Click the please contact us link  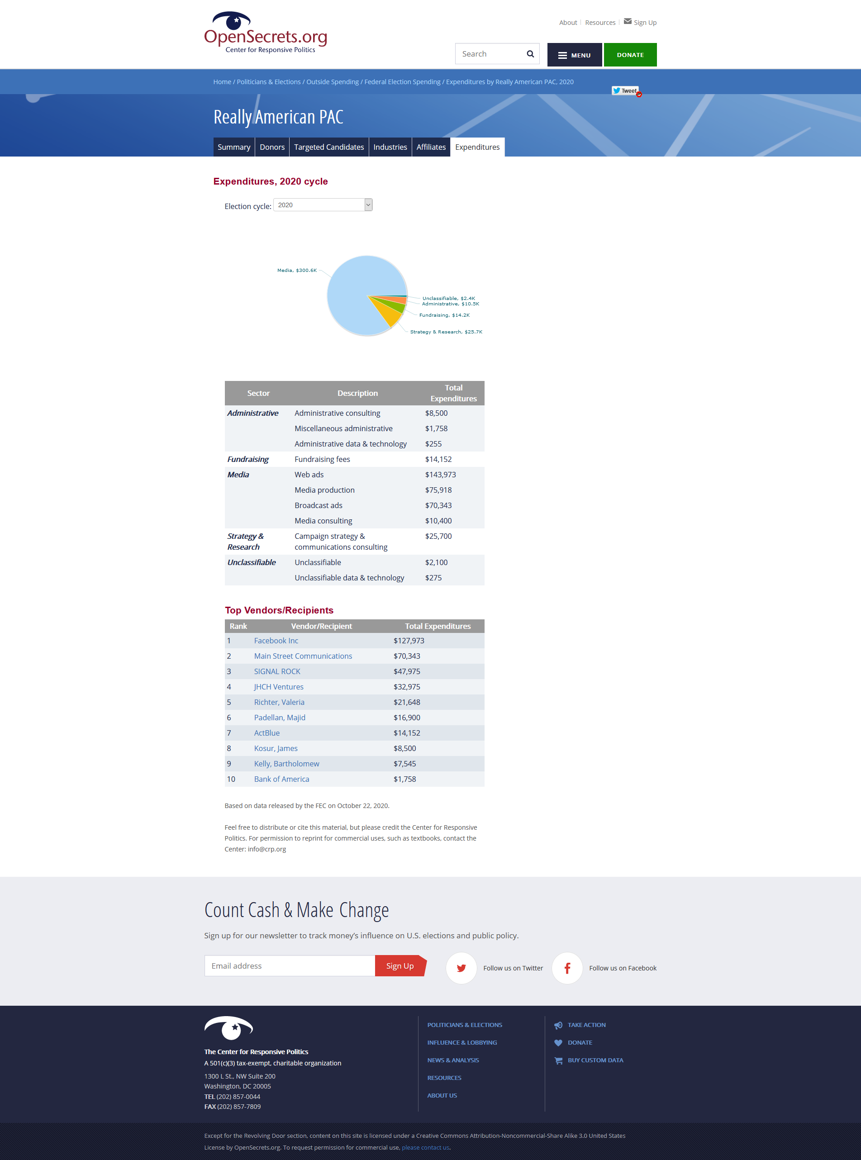425,1147
